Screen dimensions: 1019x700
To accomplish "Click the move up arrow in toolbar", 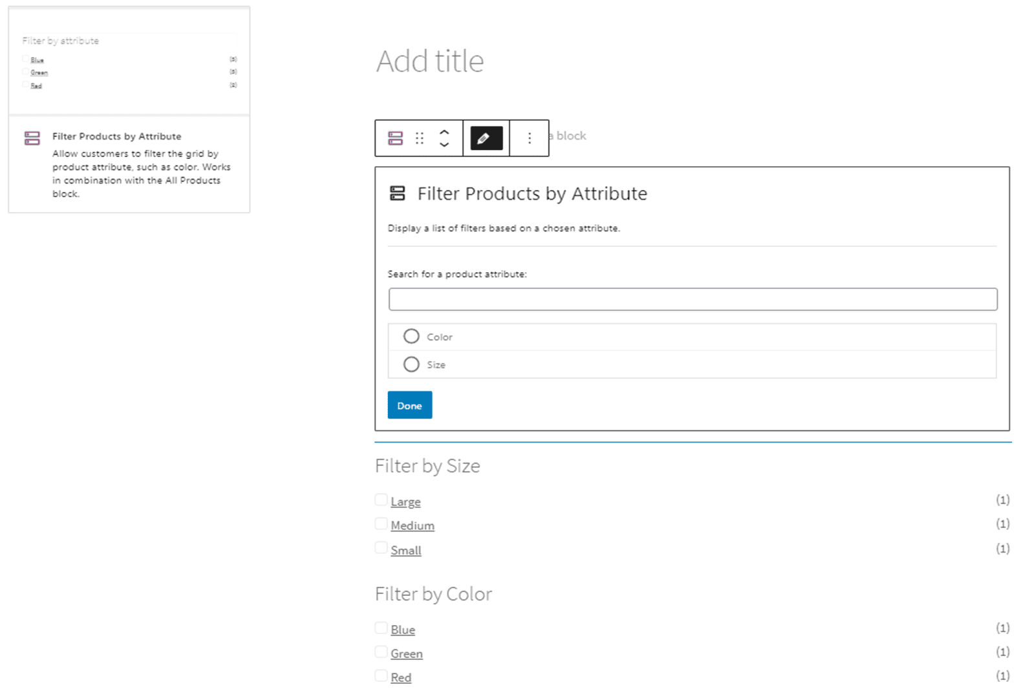I will 444,132.
